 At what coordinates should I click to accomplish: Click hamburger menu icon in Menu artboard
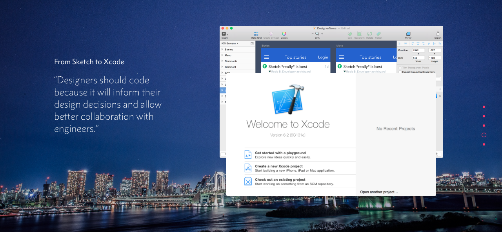coord(341,57)
